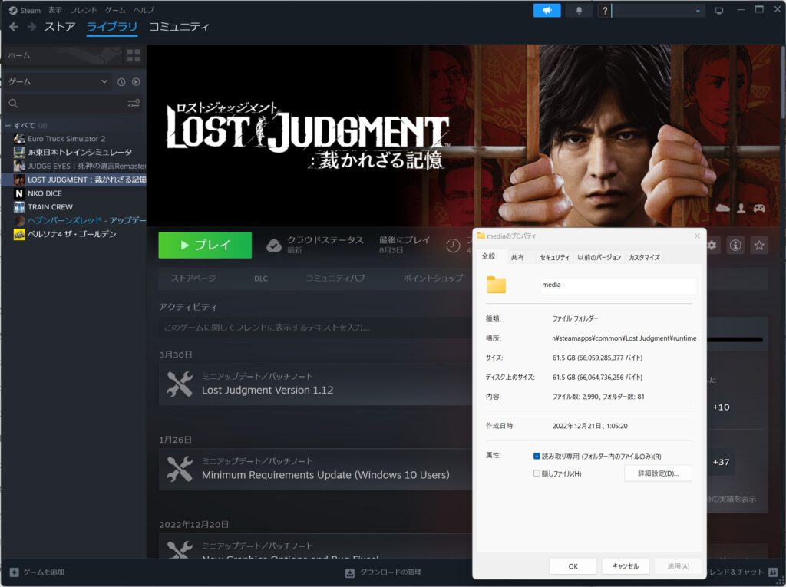The height and width of the screenshot is (587, 786).
Task: Click the cloud status icon beside Play
Action: pos(274,245)
